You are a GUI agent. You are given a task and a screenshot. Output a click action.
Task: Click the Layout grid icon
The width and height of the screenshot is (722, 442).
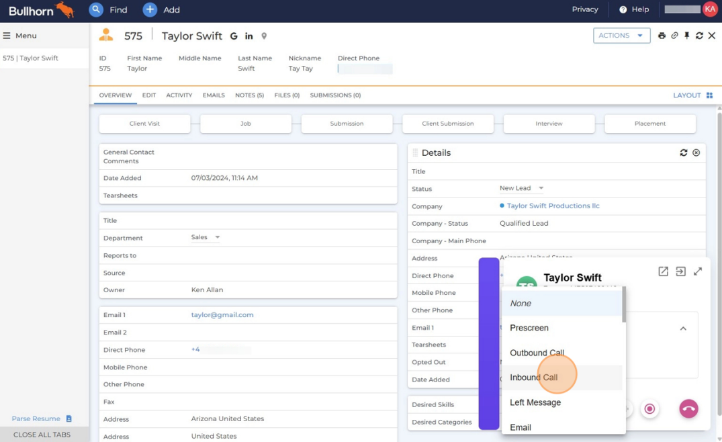tap(709, 95)
